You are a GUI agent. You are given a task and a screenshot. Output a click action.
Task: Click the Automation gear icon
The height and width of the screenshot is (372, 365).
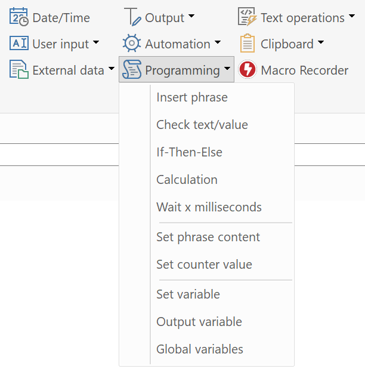(132, 43)
